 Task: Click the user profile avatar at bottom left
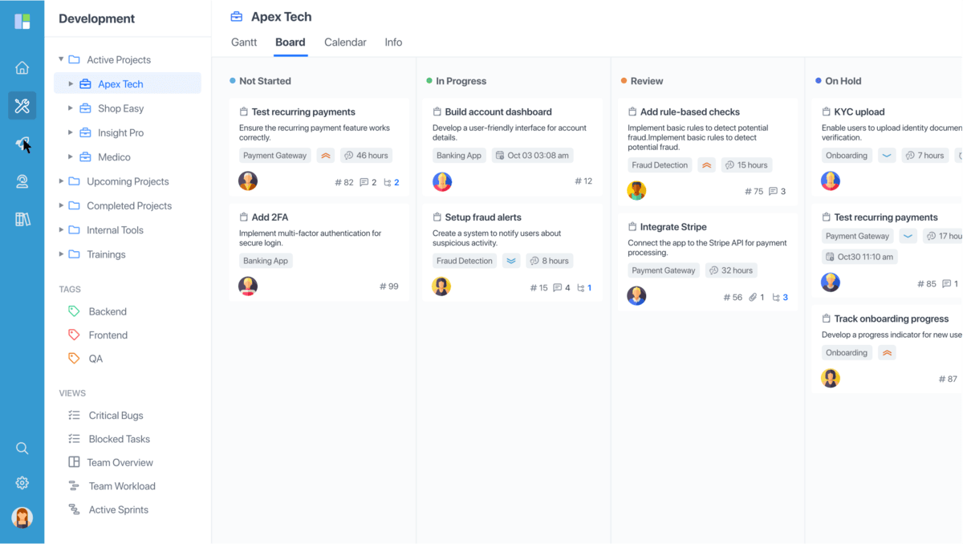click(22, 518)
